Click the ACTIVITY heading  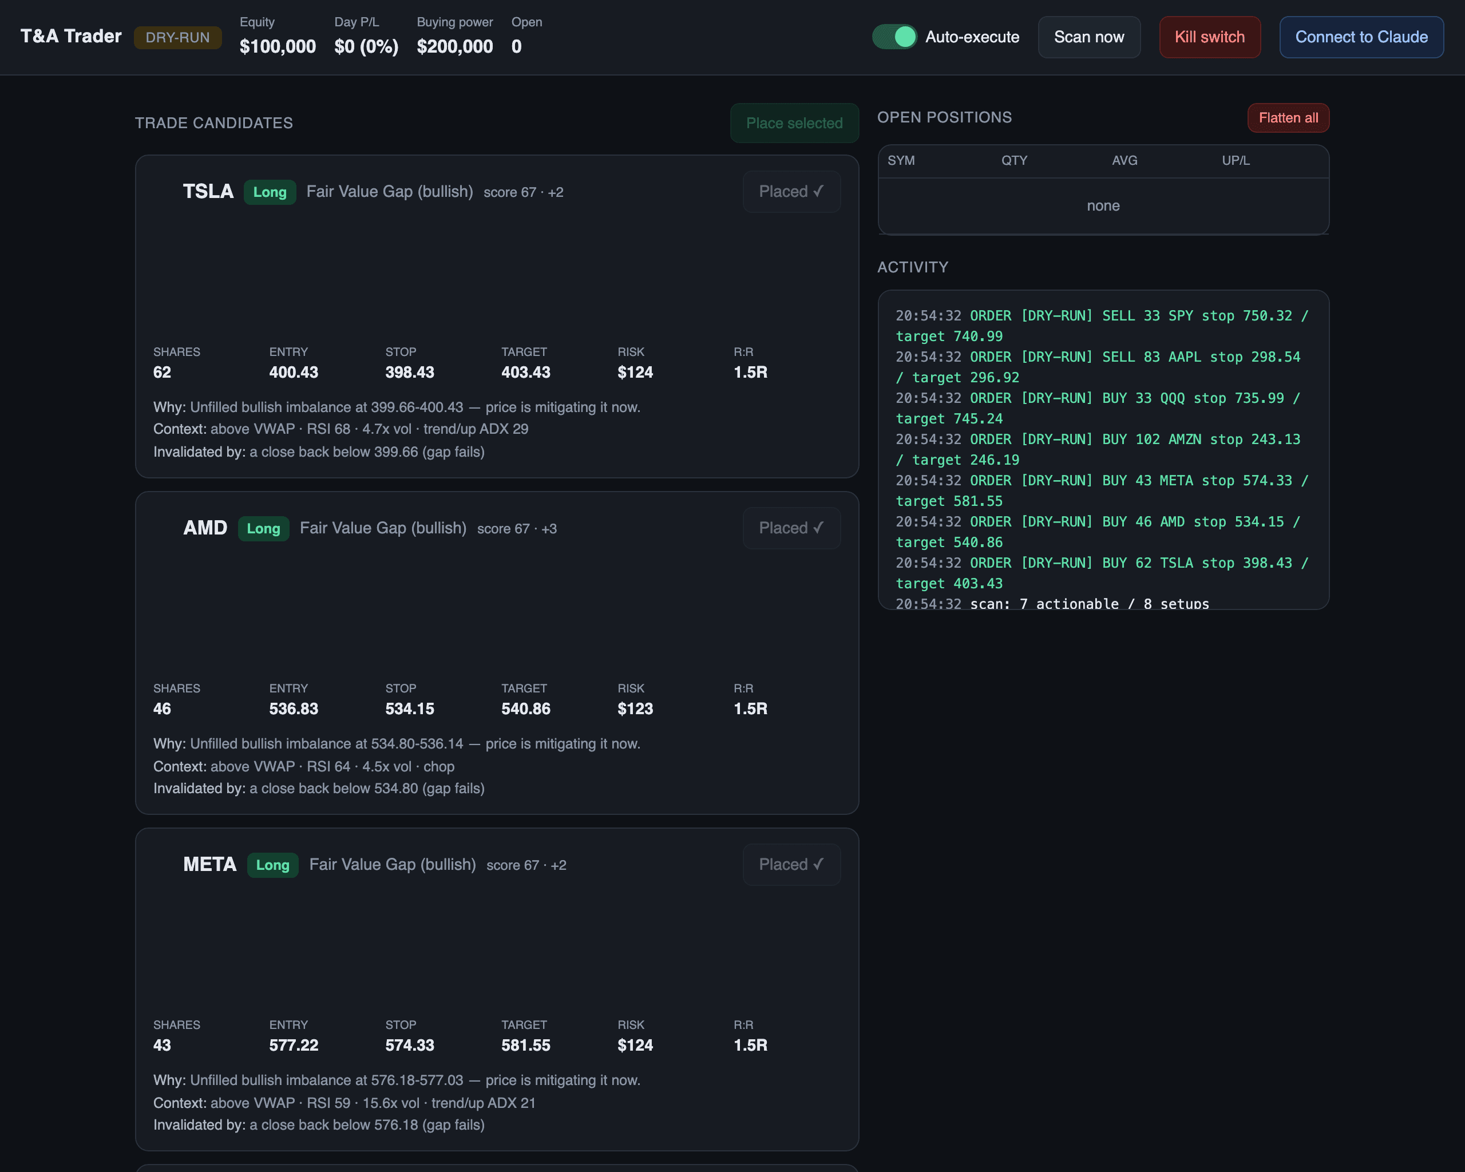pos(913,267)
